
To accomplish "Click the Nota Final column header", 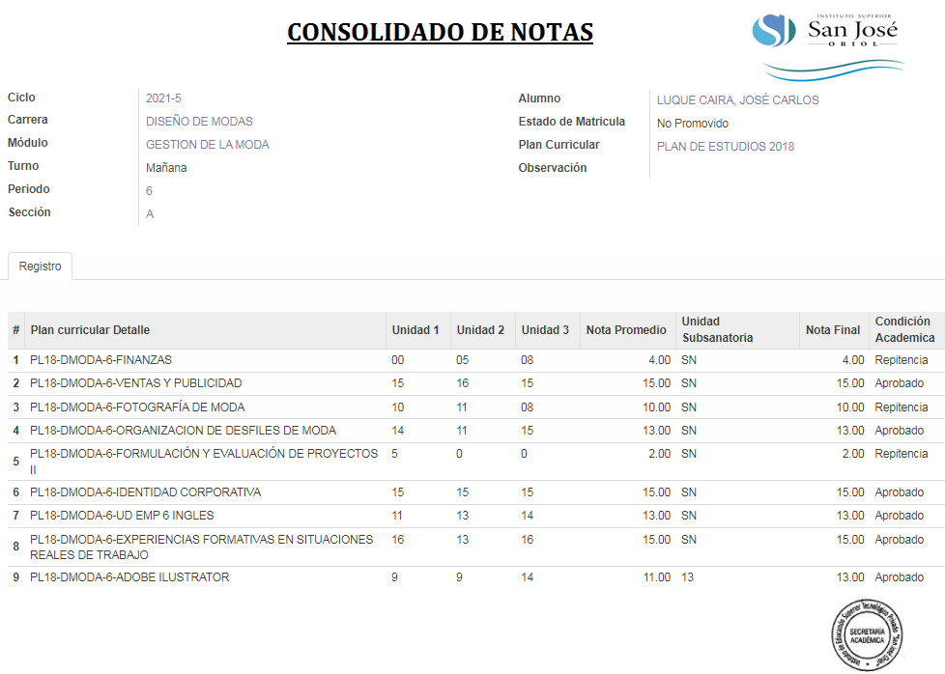I will [832, 330].
